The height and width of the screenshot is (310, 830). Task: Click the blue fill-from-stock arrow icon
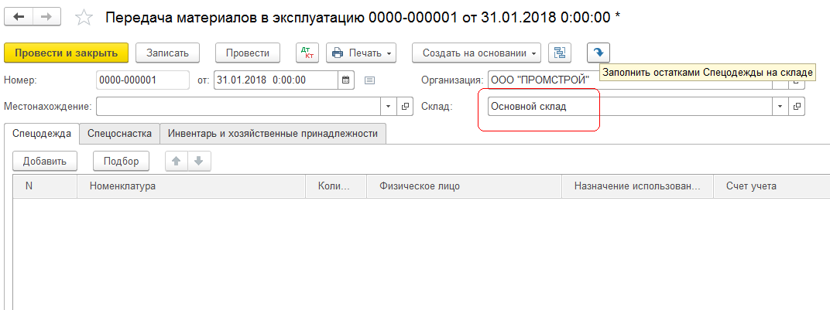click(x=598, y=53)
